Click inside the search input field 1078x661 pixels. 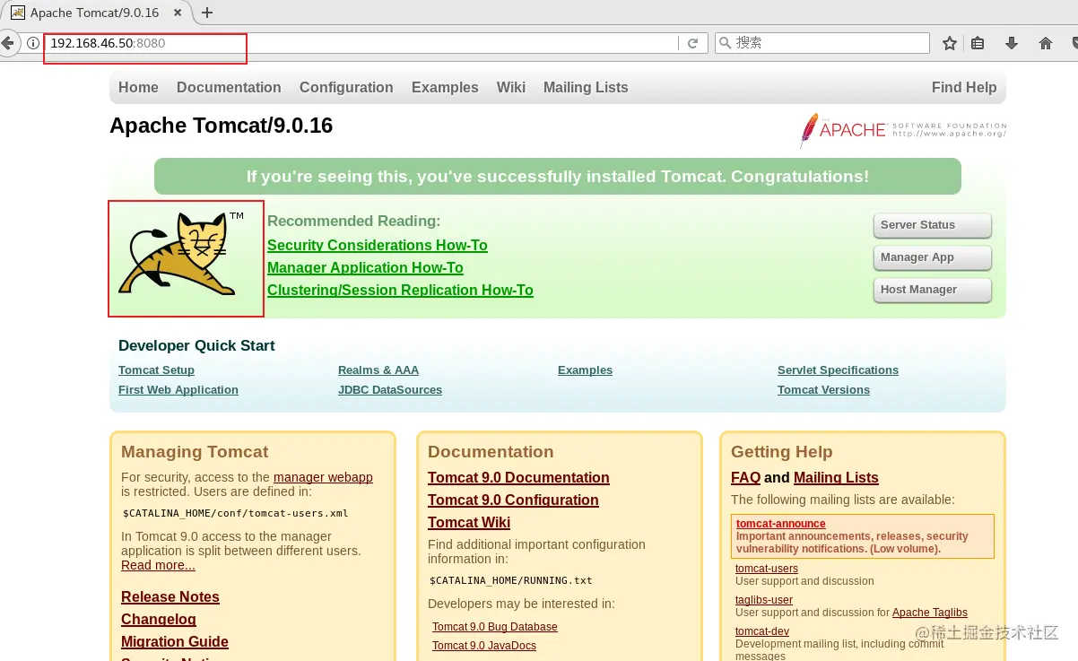(x=822, y=42)
